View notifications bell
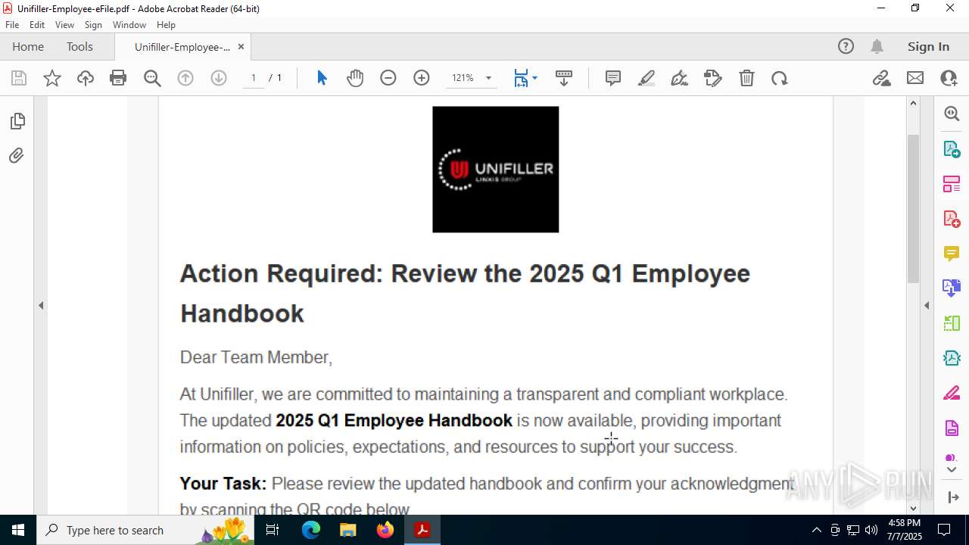The height and width of the screenshot is (545, 969). [877, 47]
